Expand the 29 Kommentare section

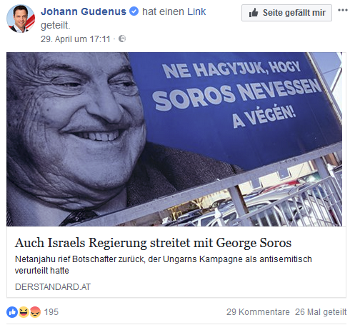click(x=258, y=312)
